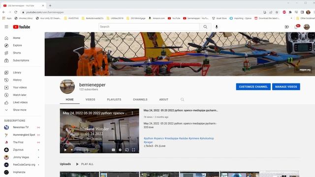Image resolution: width=315 pixels, height=177 pixels.
Task: Click the YouTube logo
Action: (22, 27)
